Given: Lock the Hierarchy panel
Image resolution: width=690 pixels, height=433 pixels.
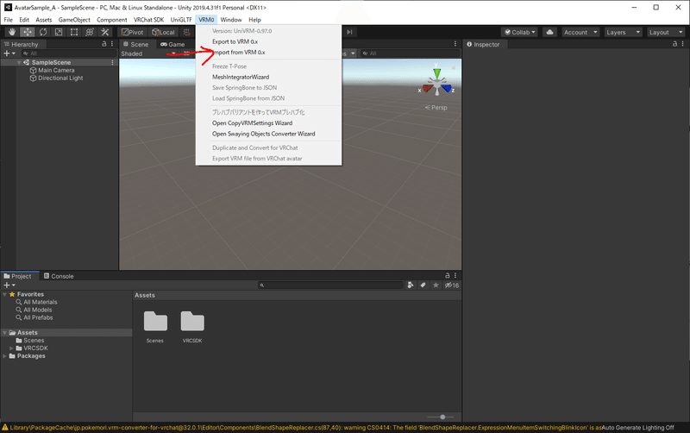Looking at the screenshot, I should click(103, 44).
